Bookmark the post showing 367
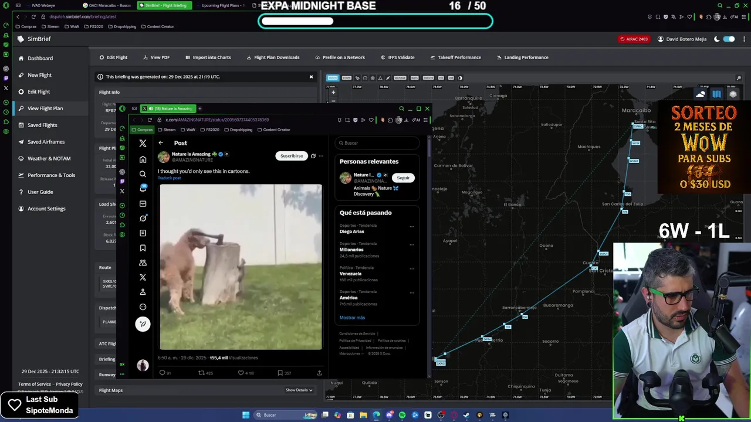Viewport: 751px width, 422px height. tap(284, 373)
